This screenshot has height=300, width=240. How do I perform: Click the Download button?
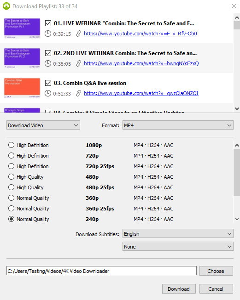pos(179,289)
